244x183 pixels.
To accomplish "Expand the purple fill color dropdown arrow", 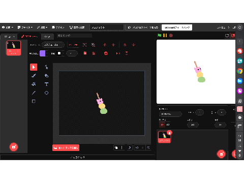I will click(47, 53).
